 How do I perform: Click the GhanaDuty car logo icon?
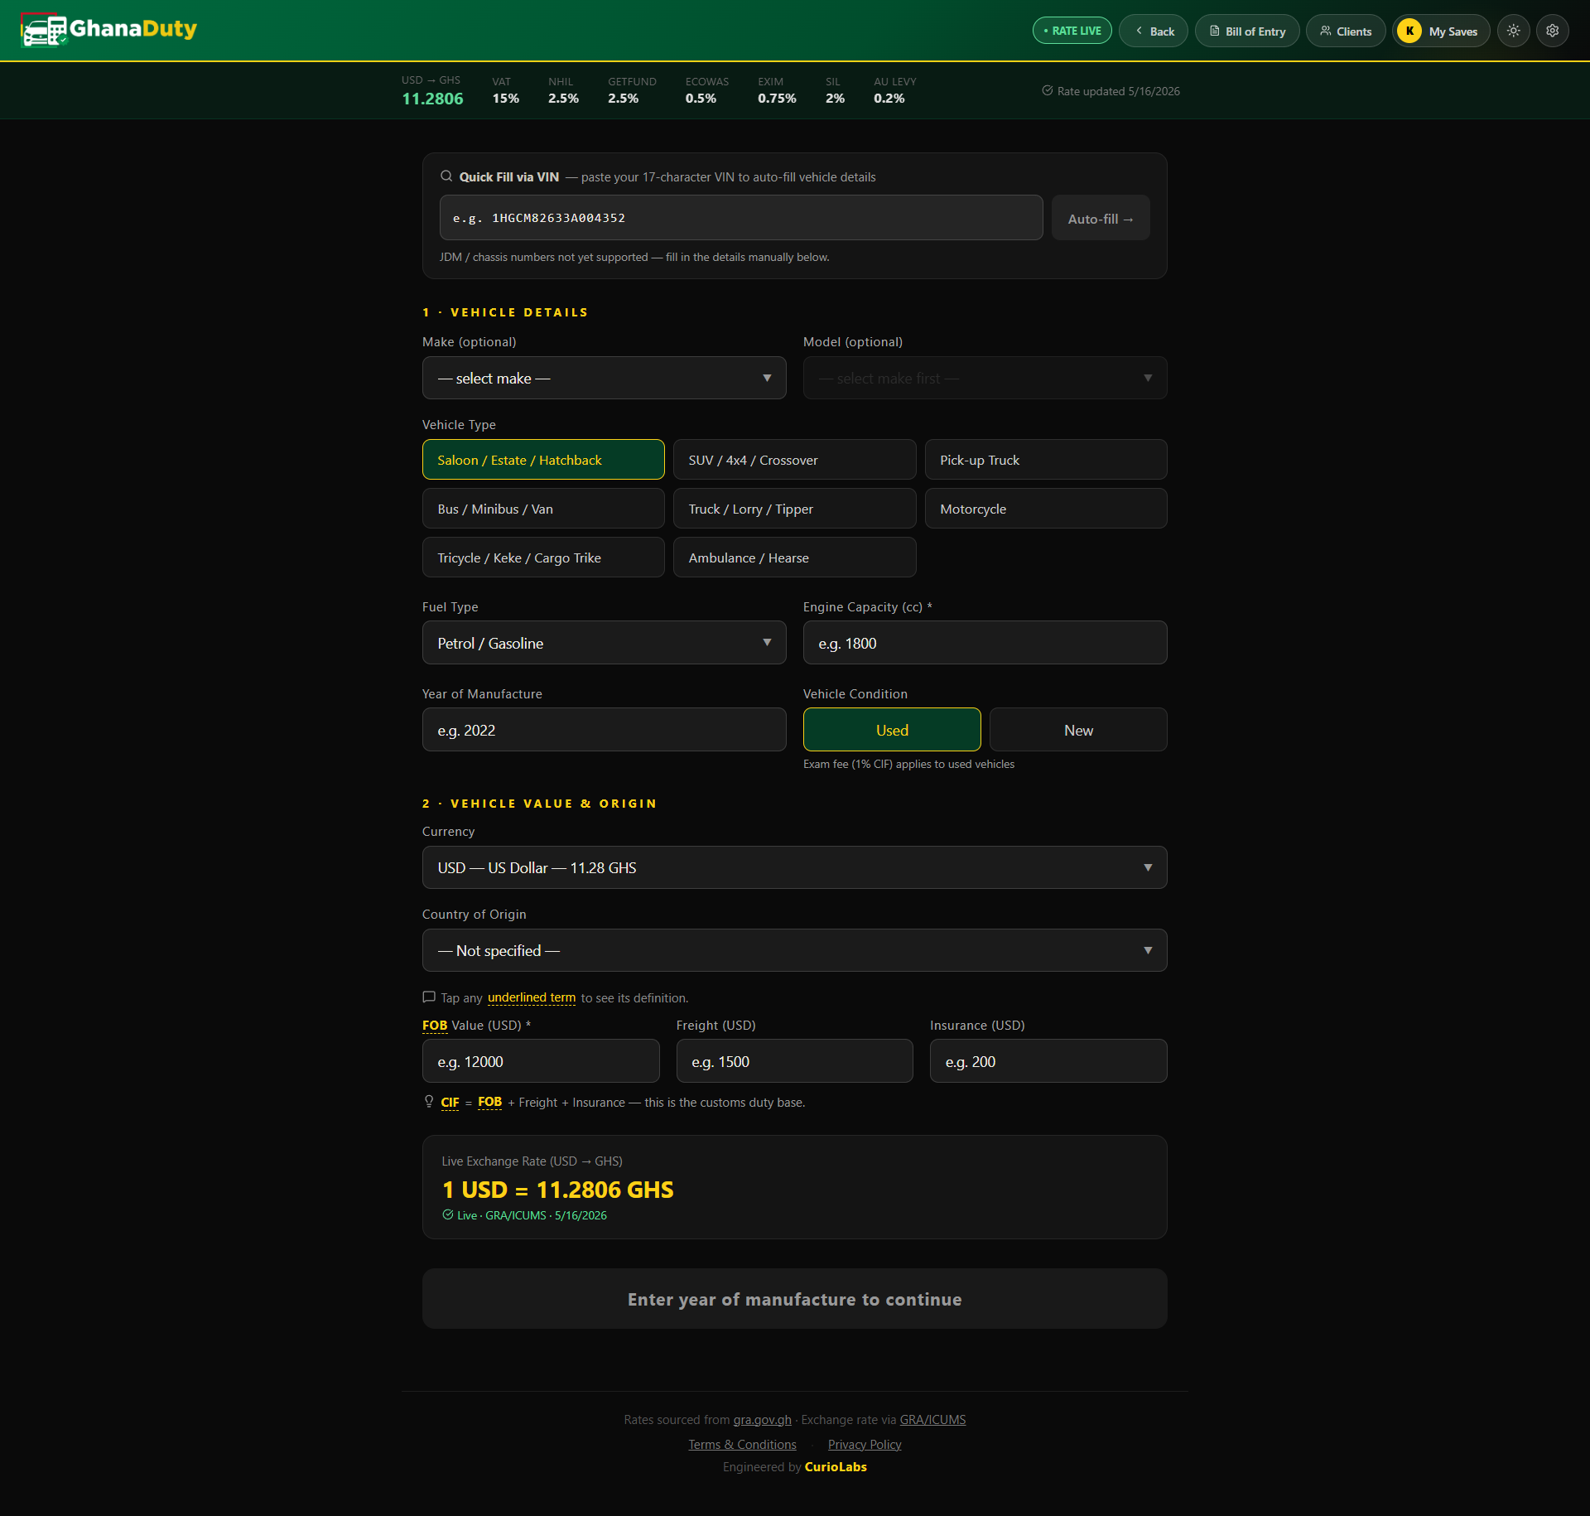(x=44, y=31)
